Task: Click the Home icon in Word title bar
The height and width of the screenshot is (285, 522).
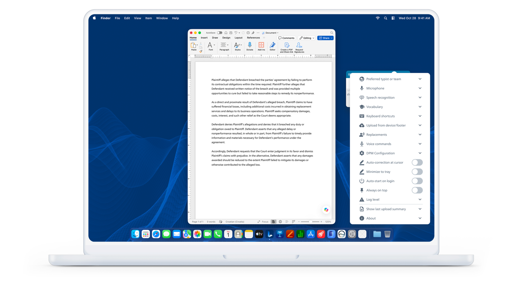Action: coord(226,33)
